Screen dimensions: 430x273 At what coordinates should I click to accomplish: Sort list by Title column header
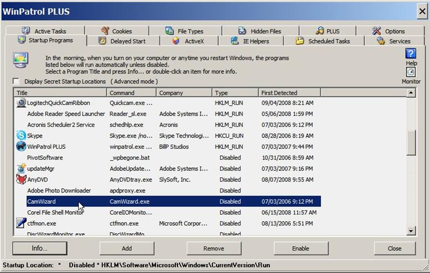point(60,93)
